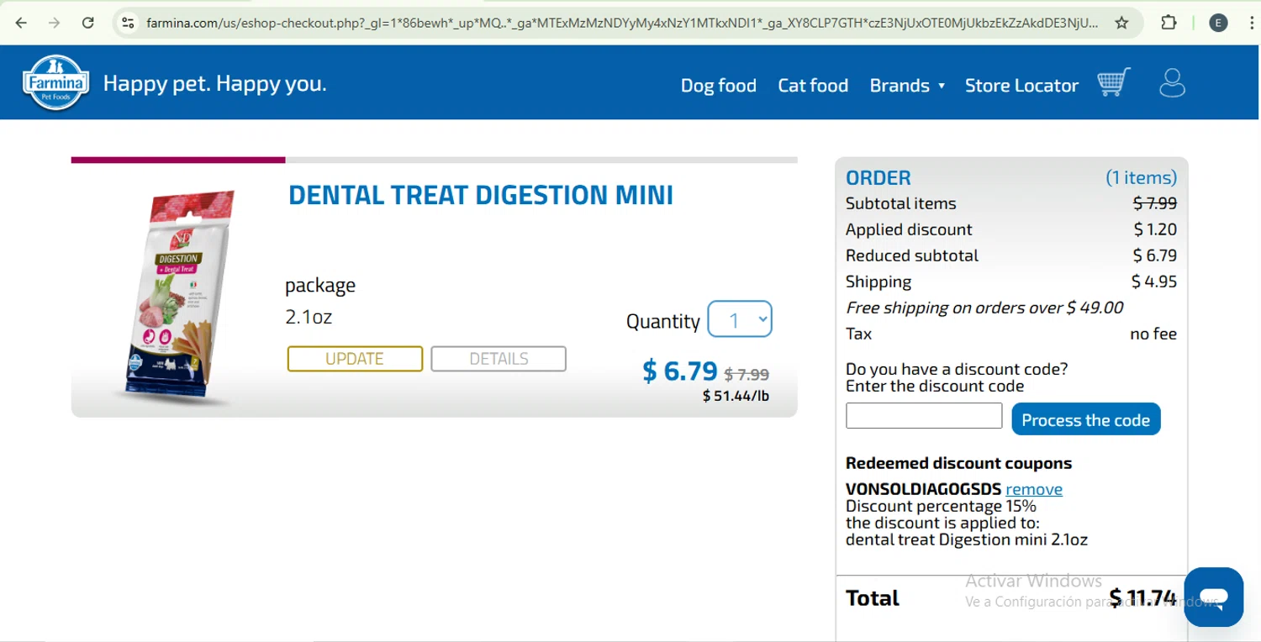This screenshot has height=642, width=1261.
Task: Expand the Brands menu
Action: tap(907, 85)
